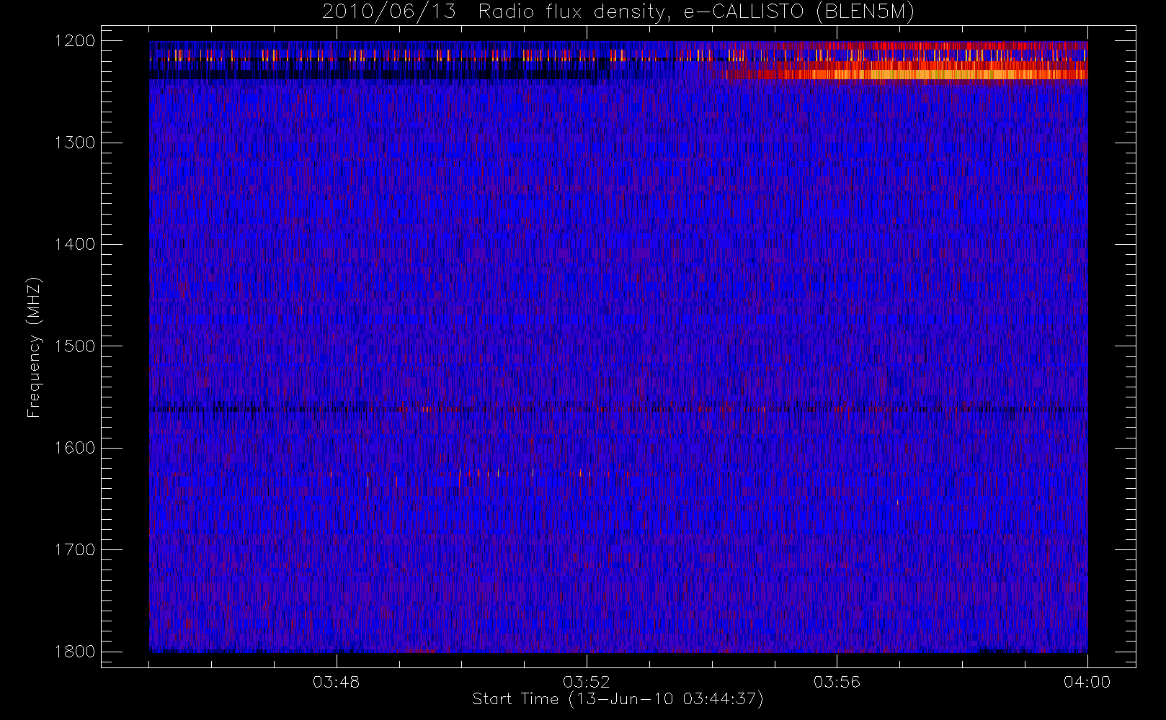This screenshot has width=1166, height=720.
Task: Click the 1400 frequency axis label
Action: (x=75, y=244)
